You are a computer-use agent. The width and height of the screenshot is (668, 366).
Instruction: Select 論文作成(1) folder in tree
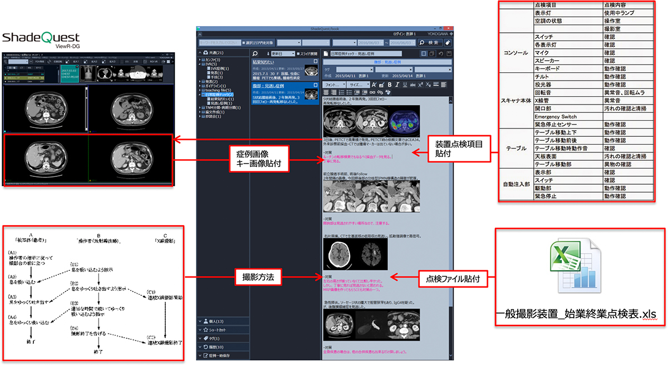pyautogui.click(x=213, y=113)
